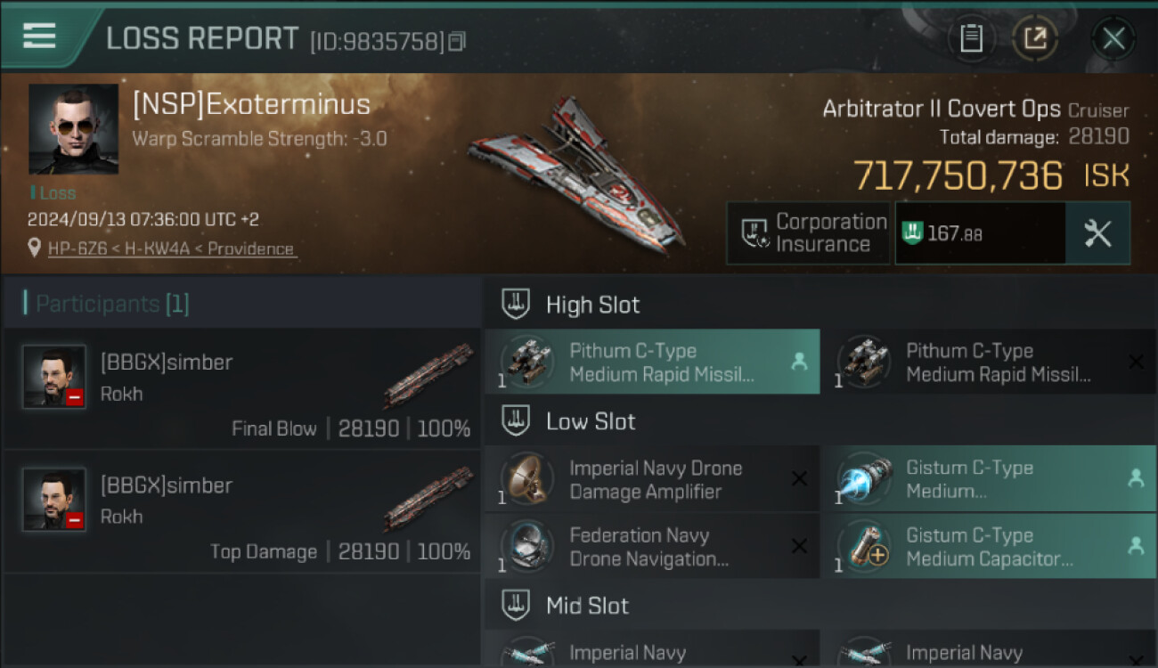Select Gistum C-Type Medium Capacitor module
This screenshot has width=1158, height=668.
(988, 547)
